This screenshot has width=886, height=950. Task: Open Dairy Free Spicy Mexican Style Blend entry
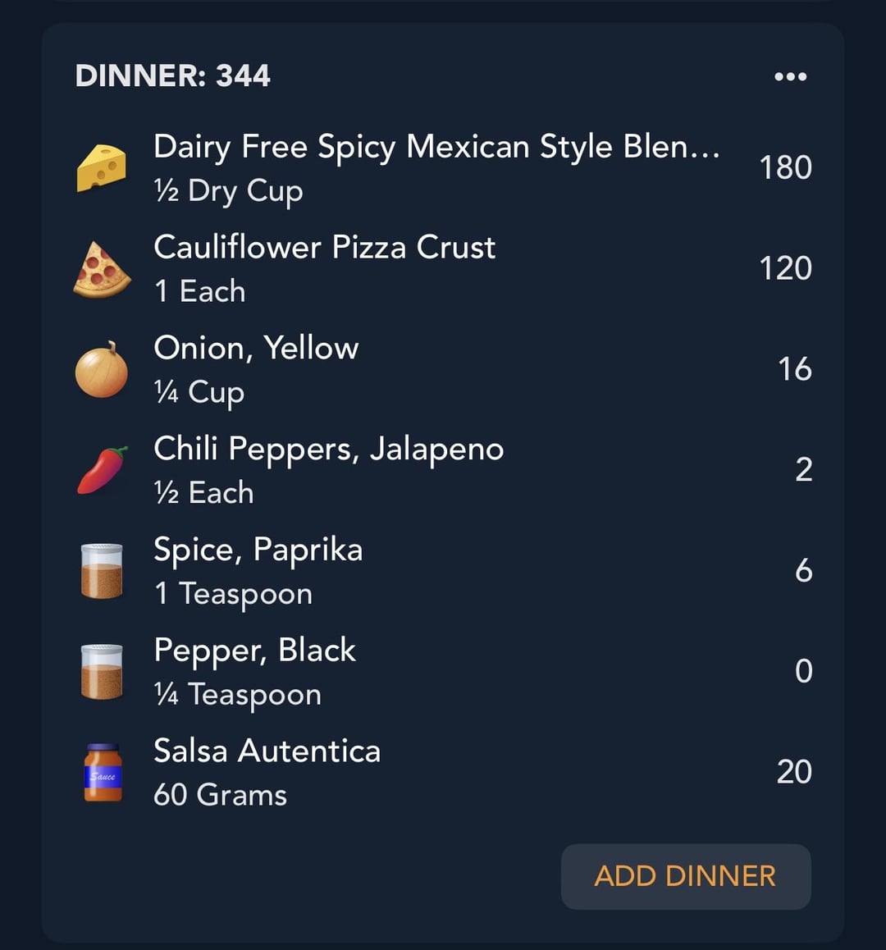click(442, 168)
